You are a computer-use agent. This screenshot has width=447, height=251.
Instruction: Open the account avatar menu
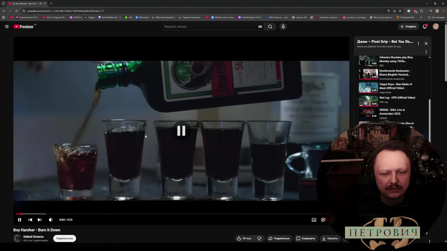coord(436,26)
